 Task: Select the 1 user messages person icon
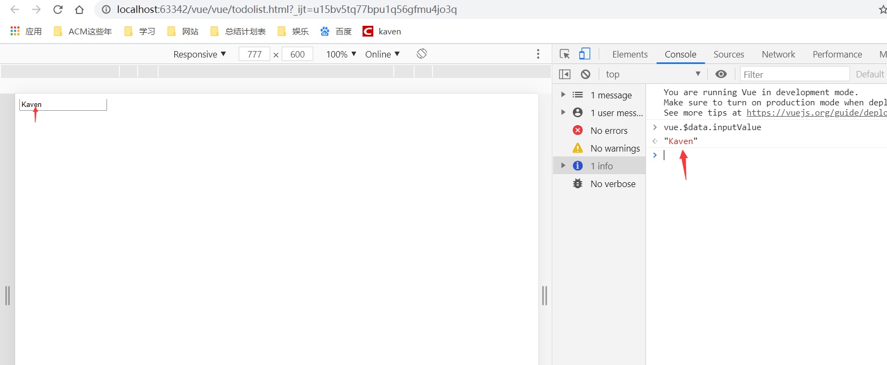pos(578,112)
